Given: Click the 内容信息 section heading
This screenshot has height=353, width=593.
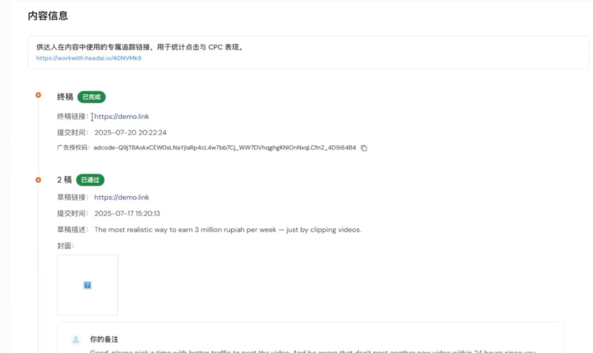Looking at the screenshot, I should (48, 16).
